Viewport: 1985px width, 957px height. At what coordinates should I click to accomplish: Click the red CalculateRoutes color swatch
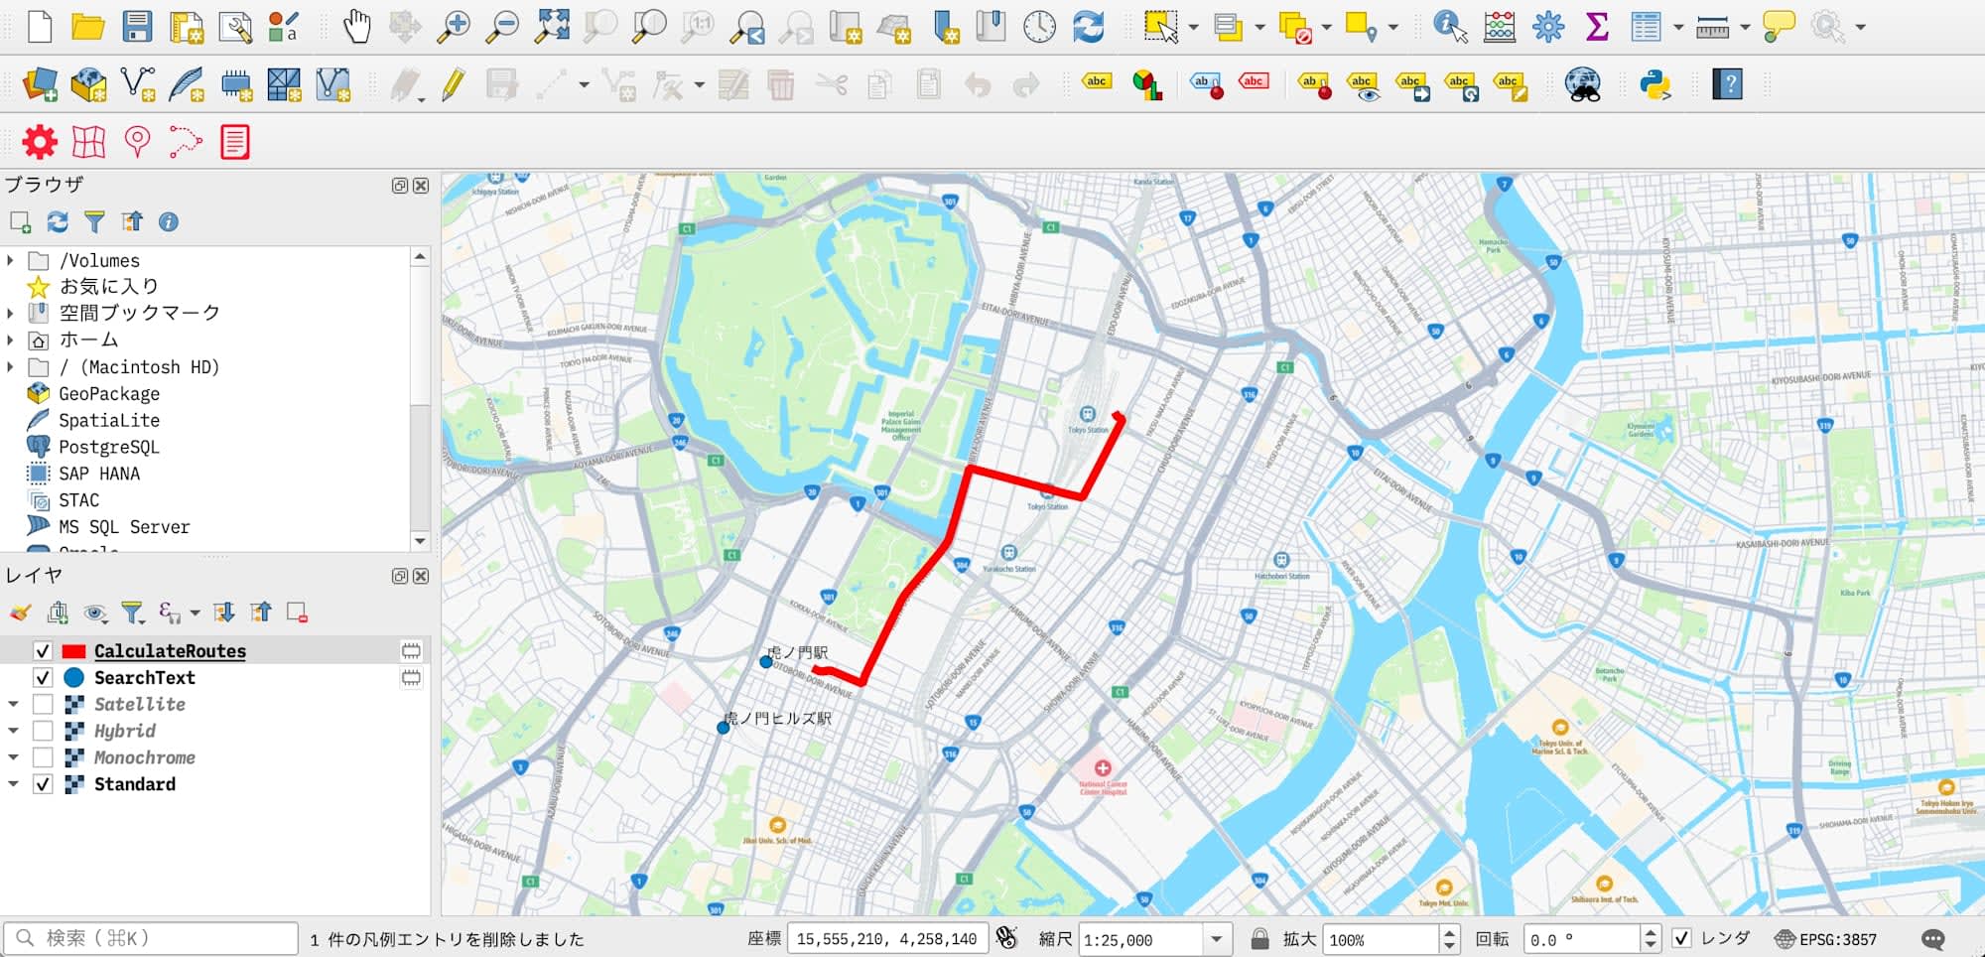click(73, 651)
